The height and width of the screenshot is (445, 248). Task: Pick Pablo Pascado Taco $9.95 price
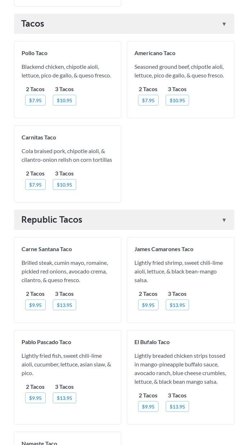(35, 398)
